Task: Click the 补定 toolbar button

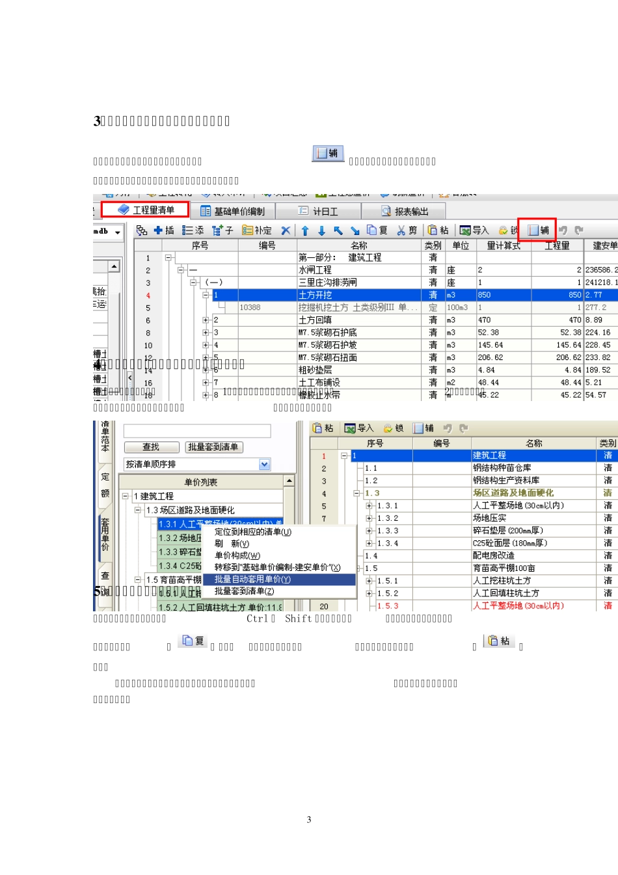Action: point(257,230)
